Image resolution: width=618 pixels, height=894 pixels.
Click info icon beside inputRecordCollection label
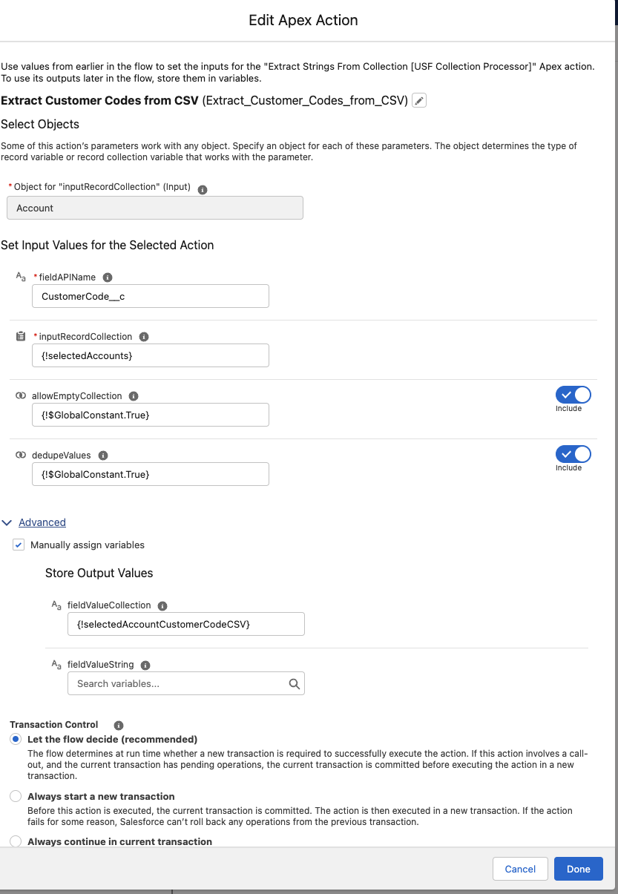pyautogui.click(x=144, y=337)
